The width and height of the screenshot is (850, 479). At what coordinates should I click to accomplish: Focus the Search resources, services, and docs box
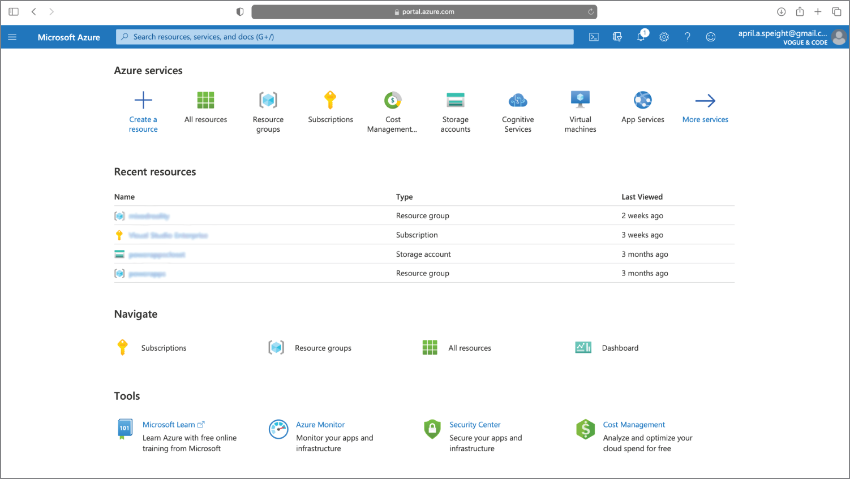pos(345,37)
